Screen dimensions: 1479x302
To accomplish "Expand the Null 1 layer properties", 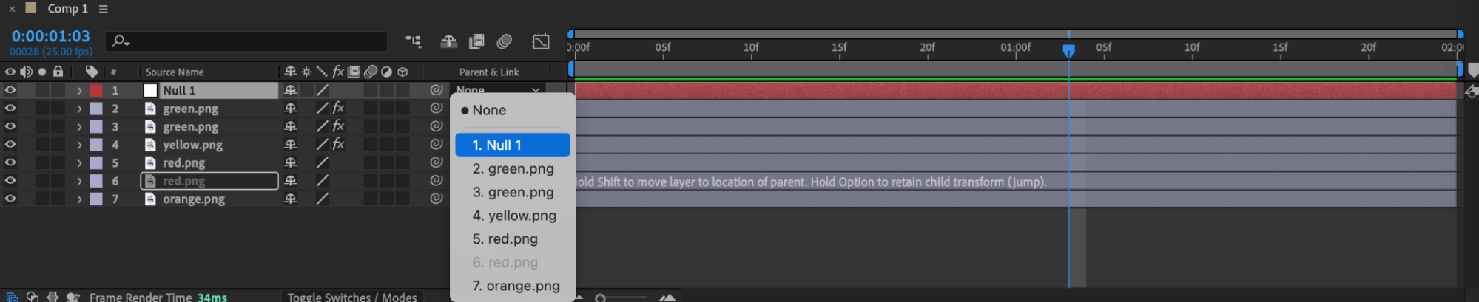I will [79, 90].
